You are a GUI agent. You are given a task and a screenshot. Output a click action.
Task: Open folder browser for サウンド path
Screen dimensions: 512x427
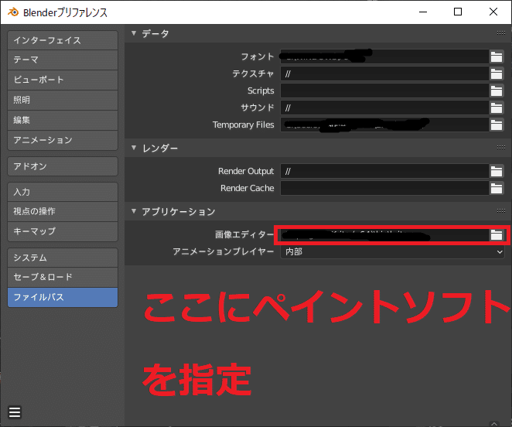point(497,108)
